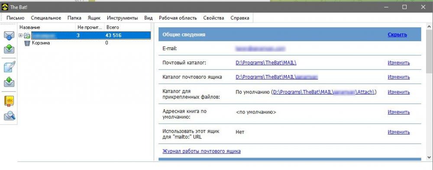433x170 pixels.
Task: Open the Инструменты menu
Action: [x=123, y=18]
